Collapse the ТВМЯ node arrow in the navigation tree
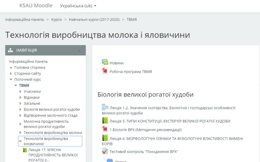This screenshot has height=162, width=260. (16, 85)
